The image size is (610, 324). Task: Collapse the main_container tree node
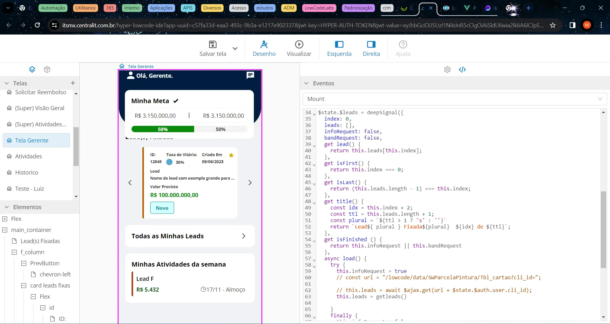coord(5,230)
